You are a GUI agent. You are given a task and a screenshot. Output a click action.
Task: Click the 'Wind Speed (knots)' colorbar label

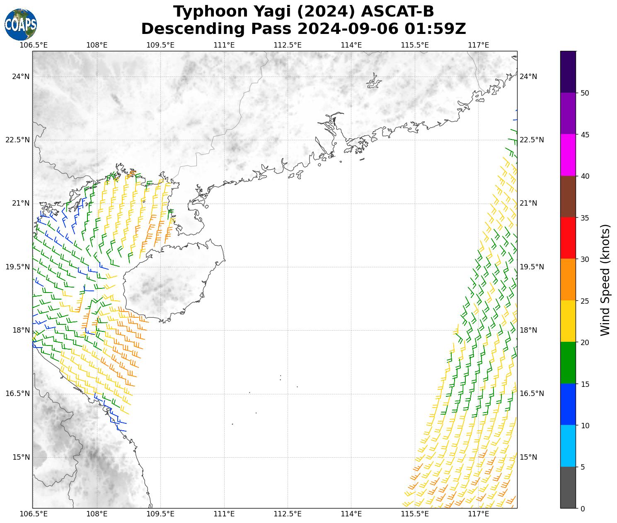click(605, 280)
